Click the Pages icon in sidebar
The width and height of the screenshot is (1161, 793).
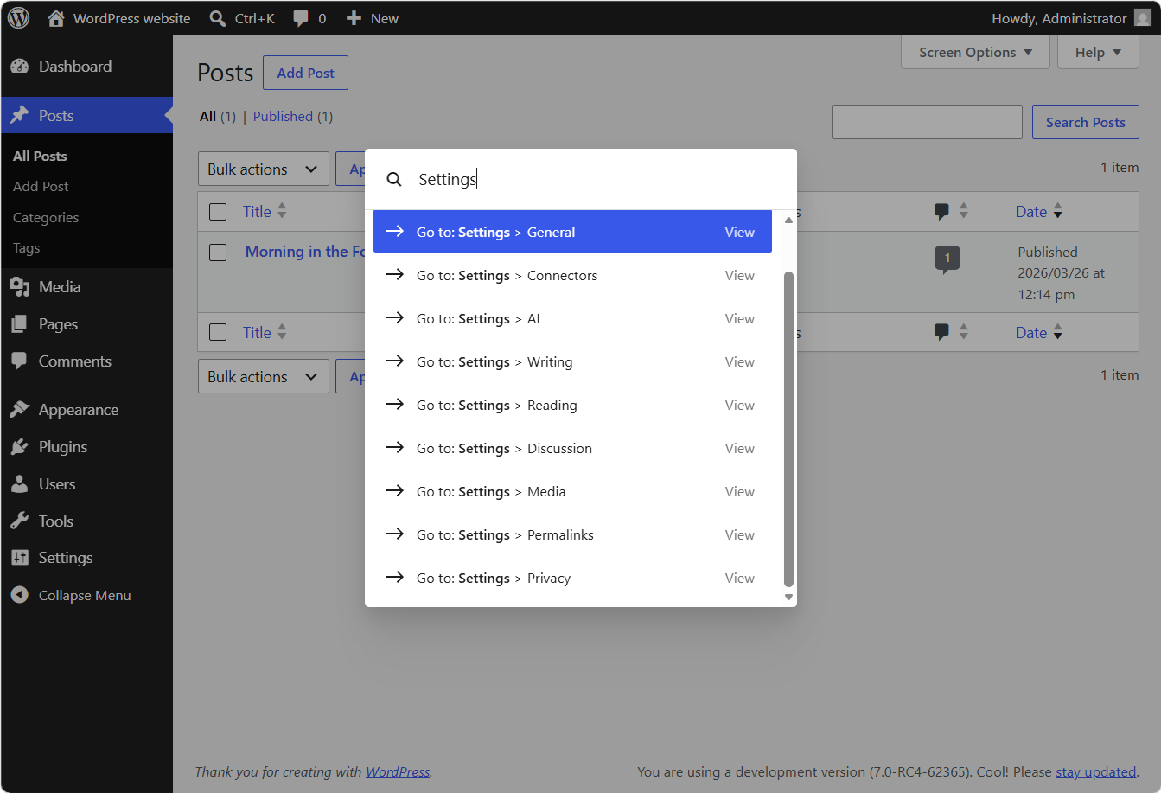tap(20, 324)
